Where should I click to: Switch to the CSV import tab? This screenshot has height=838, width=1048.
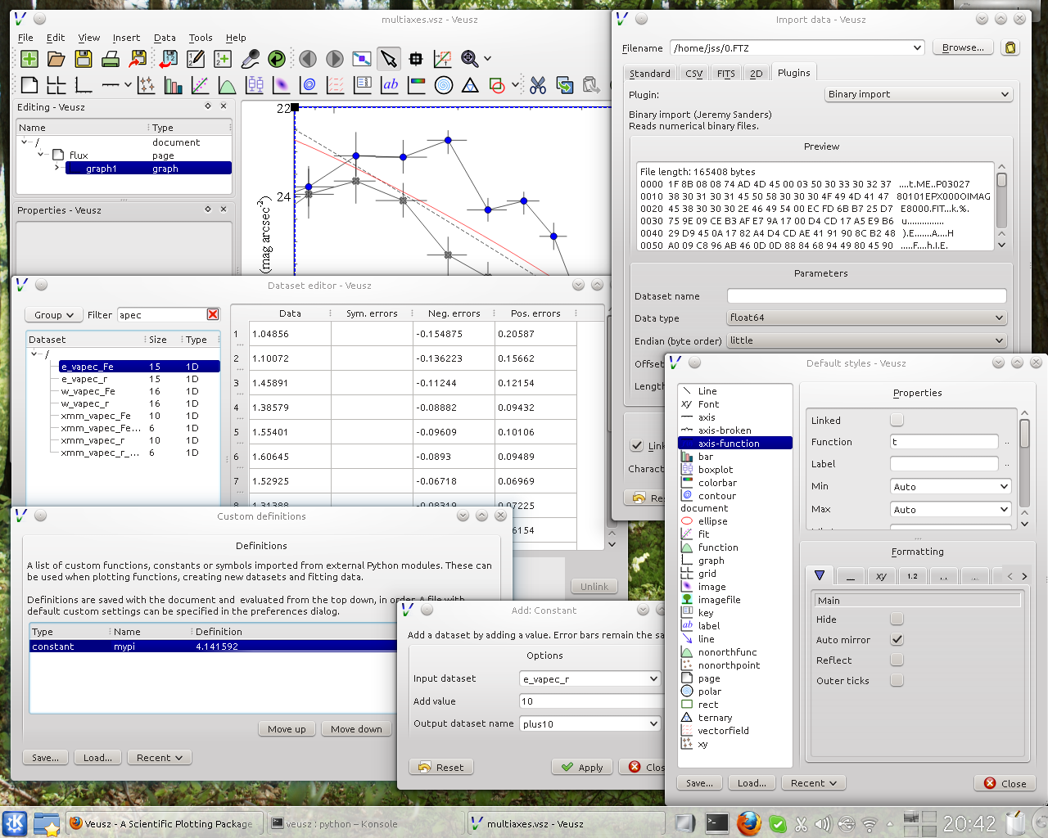coord(693,74)
